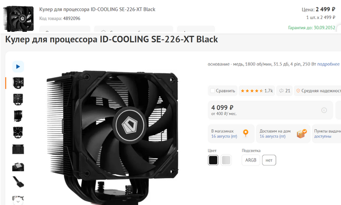341x205 pixels.
Task: Select the cable connector thumbnail
Action: (x=18, y=182)
